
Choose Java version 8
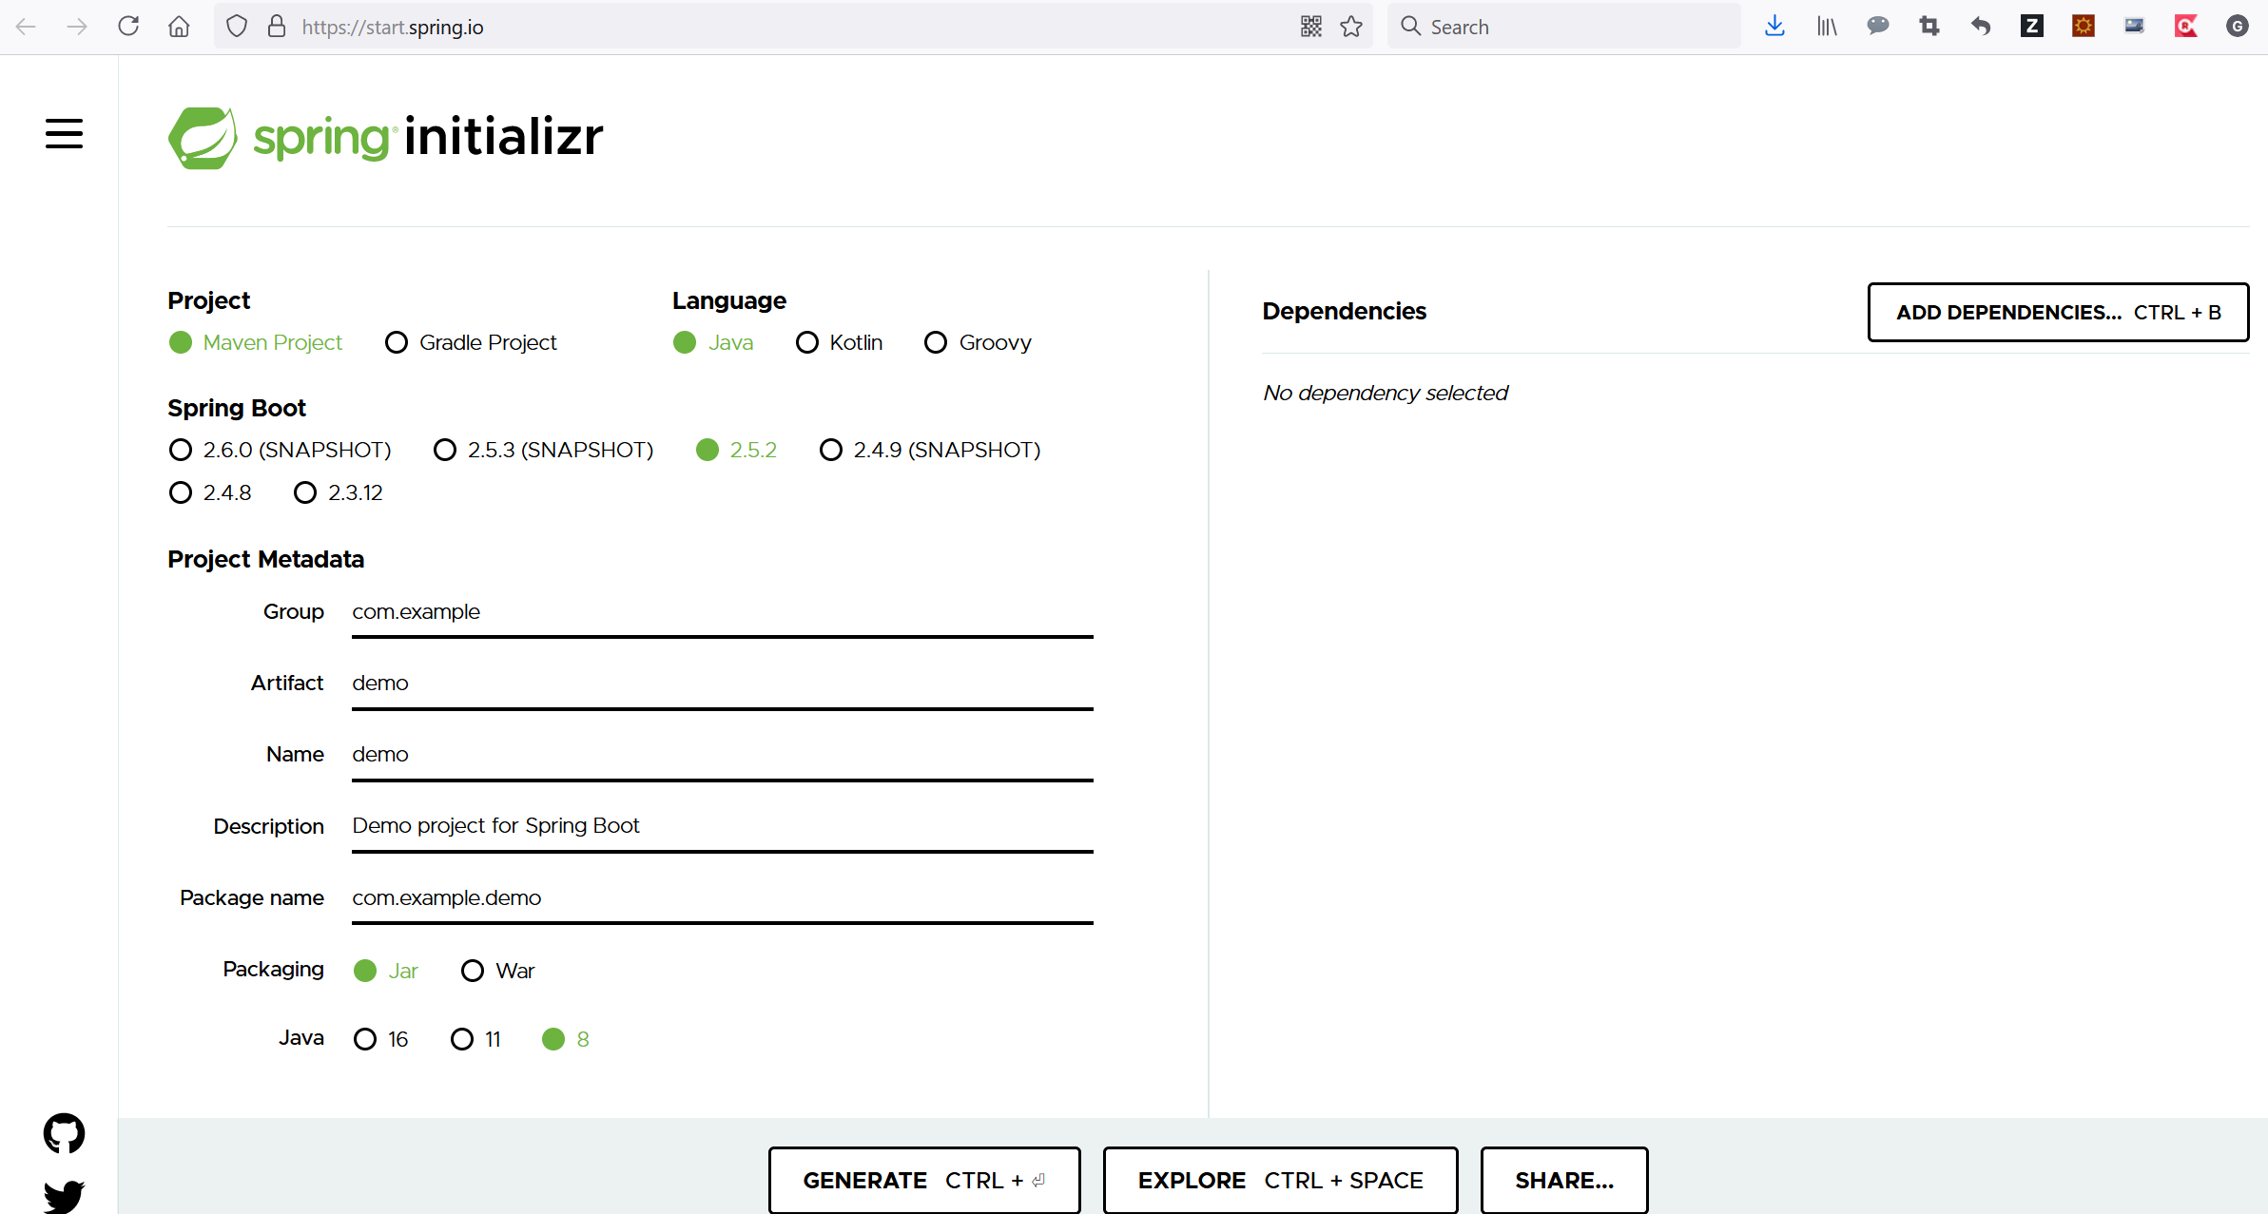566,1039
